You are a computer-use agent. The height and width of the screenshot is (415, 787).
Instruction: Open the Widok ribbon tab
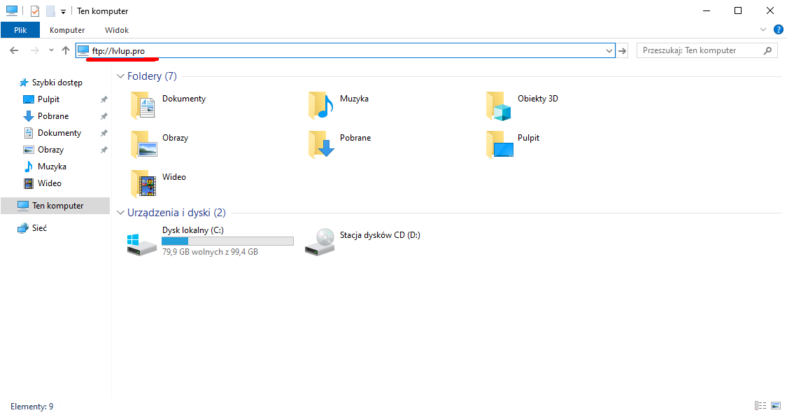click(117, 30)
